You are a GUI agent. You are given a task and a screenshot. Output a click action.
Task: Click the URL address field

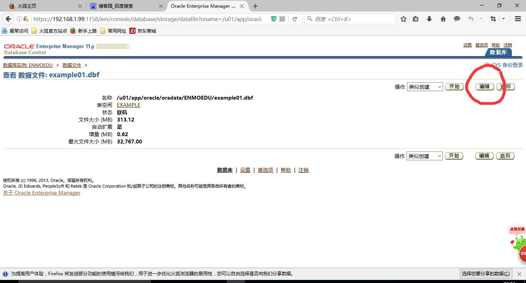(147, 19)
